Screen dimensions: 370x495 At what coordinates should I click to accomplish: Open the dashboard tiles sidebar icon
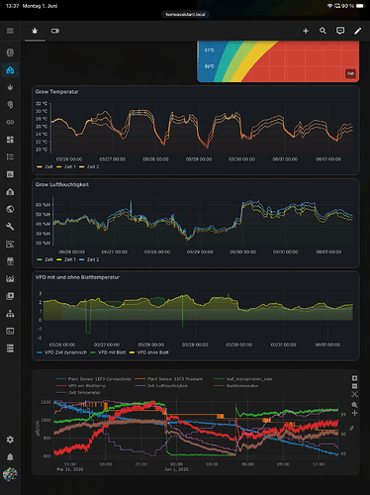pos(10,140)
